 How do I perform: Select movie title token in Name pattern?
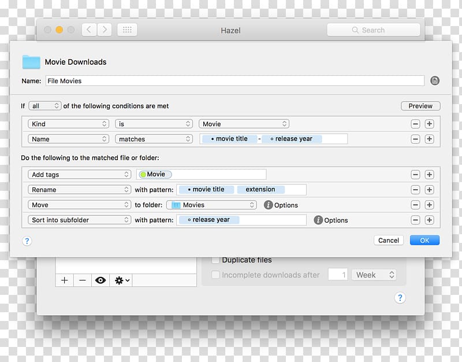pos(229,139)
